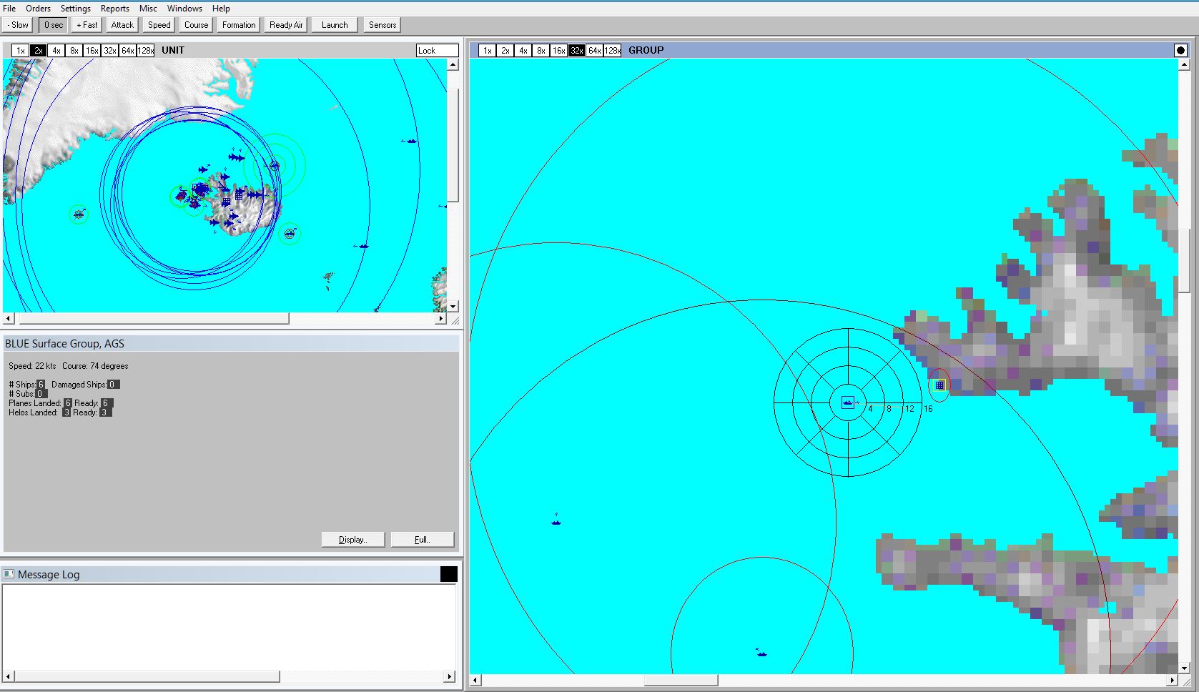Click the Sensors toolbar button

click(383, 25)
